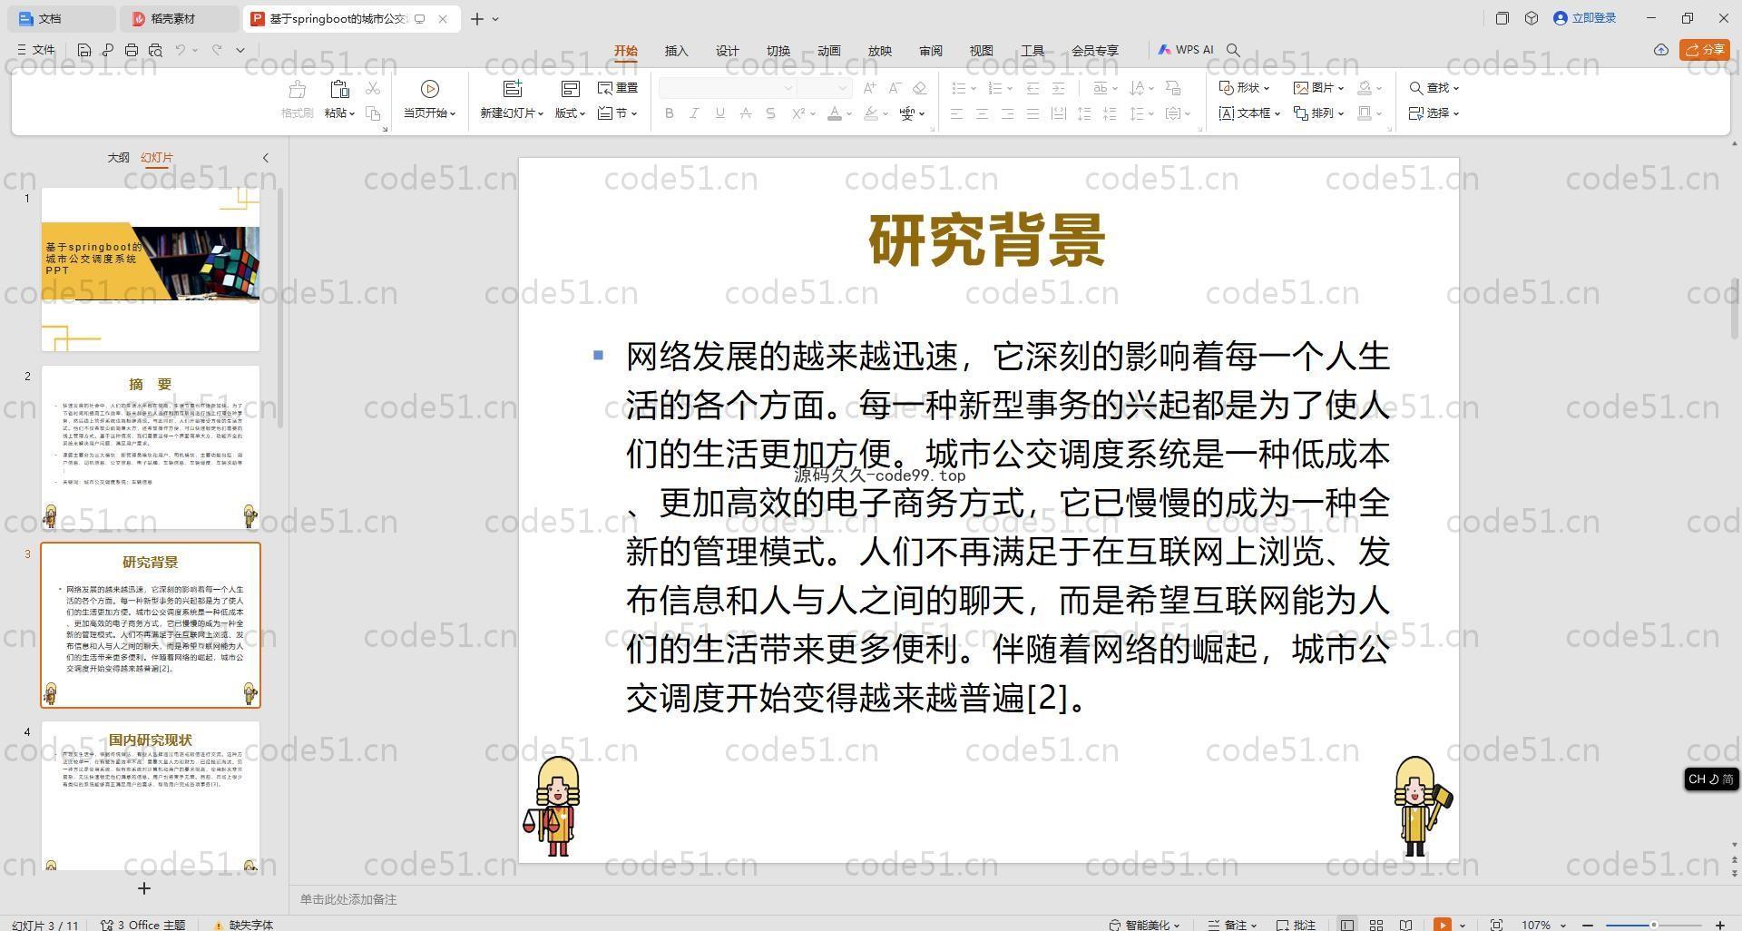Viewport: 1742px width, 931px height.
Task: Click the Increase Indent icon
Action: [x=1058, y=88]
